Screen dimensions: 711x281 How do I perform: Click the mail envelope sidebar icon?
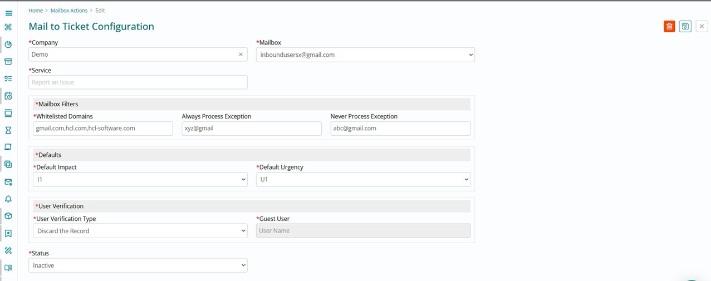click(8, 182)
